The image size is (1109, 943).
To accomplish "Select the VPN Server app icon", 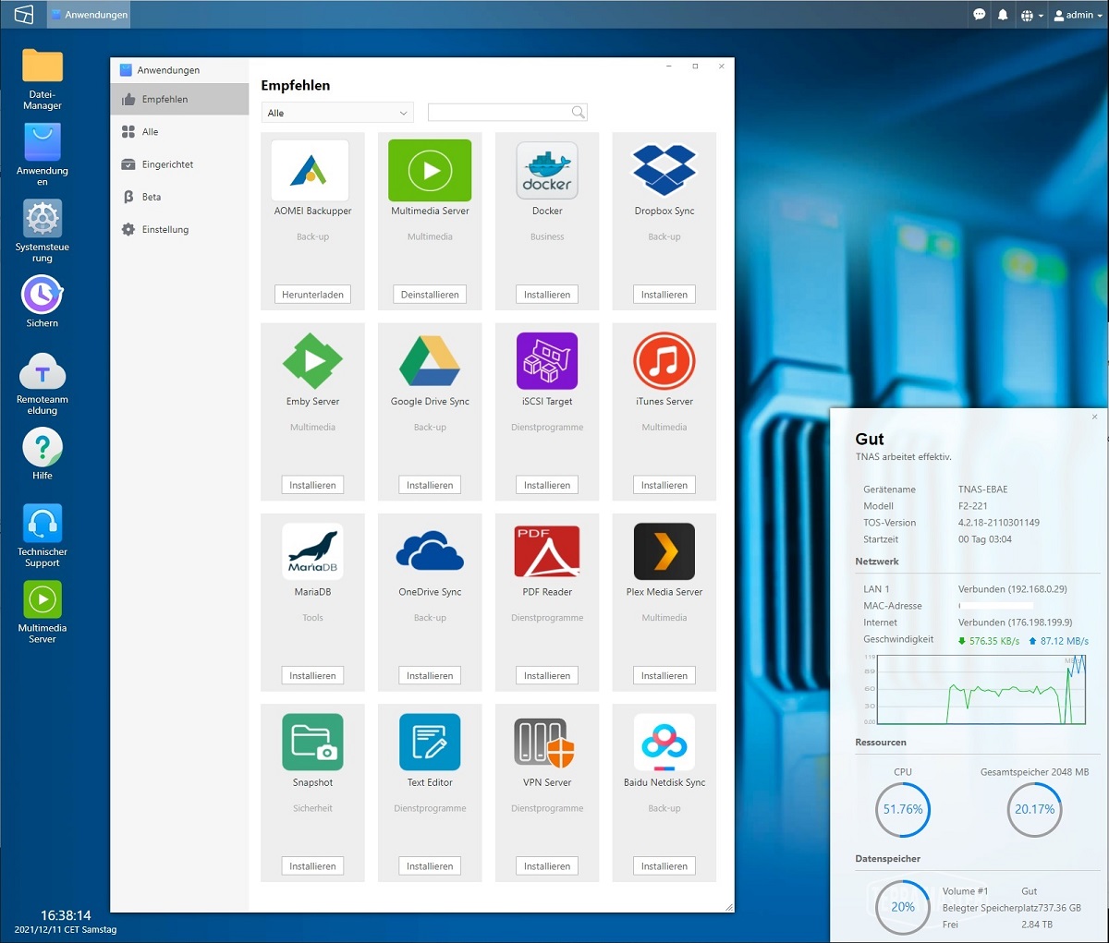I will pos(544,743).
